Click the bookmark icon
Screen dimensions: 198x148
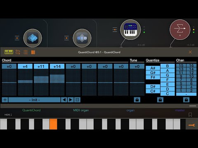point(190,115)
